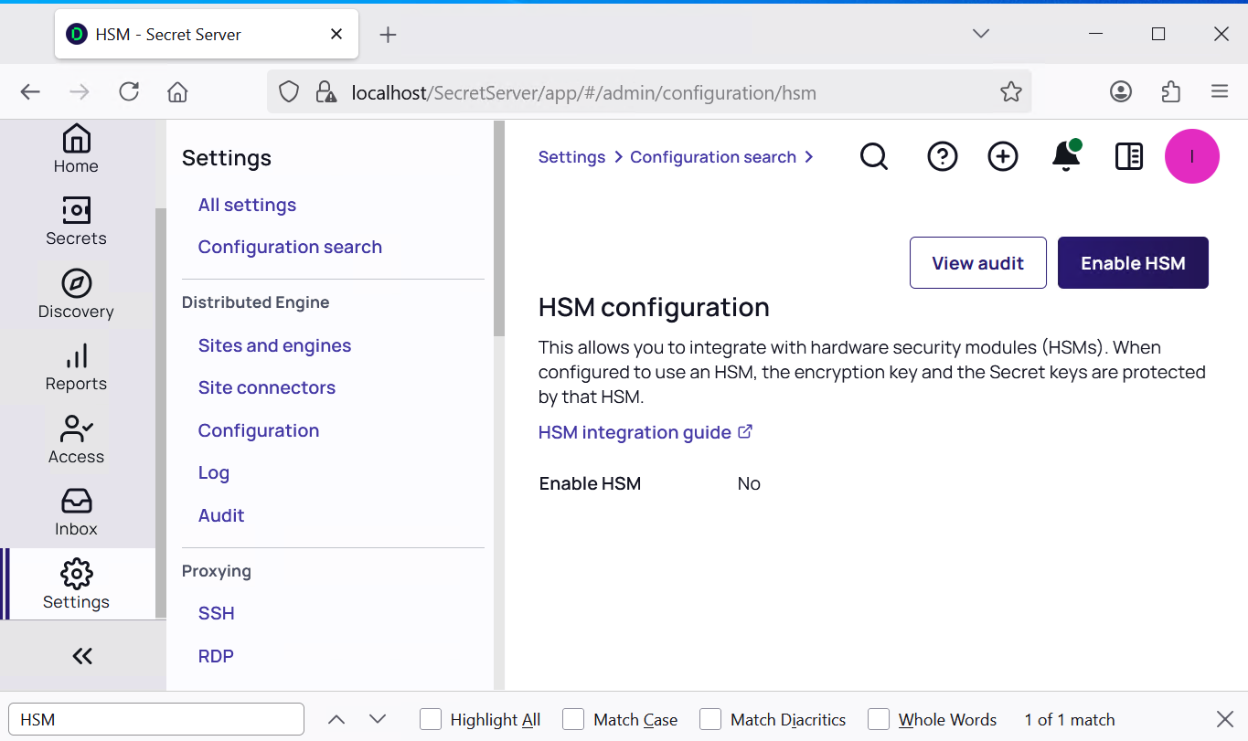Close the find bar
This screenshot has height=741, width=1248.
pos(1225,719)
